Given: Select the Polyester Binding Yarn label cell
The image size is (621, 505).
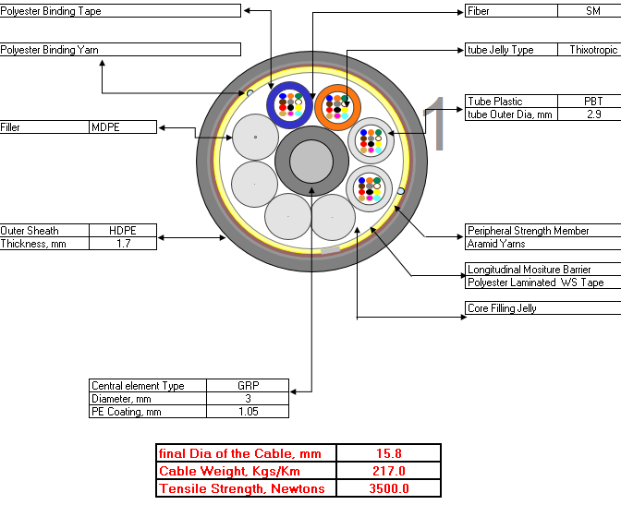Looking at the screenshot, I should (120, 50).
